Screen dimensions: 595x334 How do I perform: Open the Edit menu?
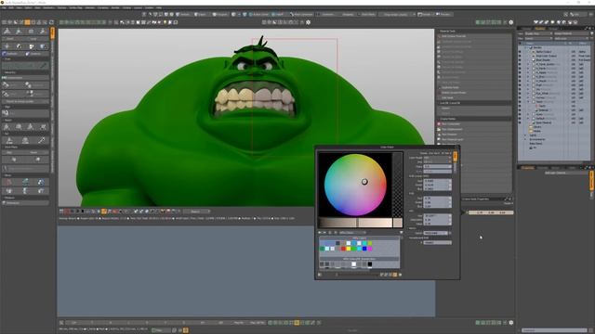click(12, 7)
